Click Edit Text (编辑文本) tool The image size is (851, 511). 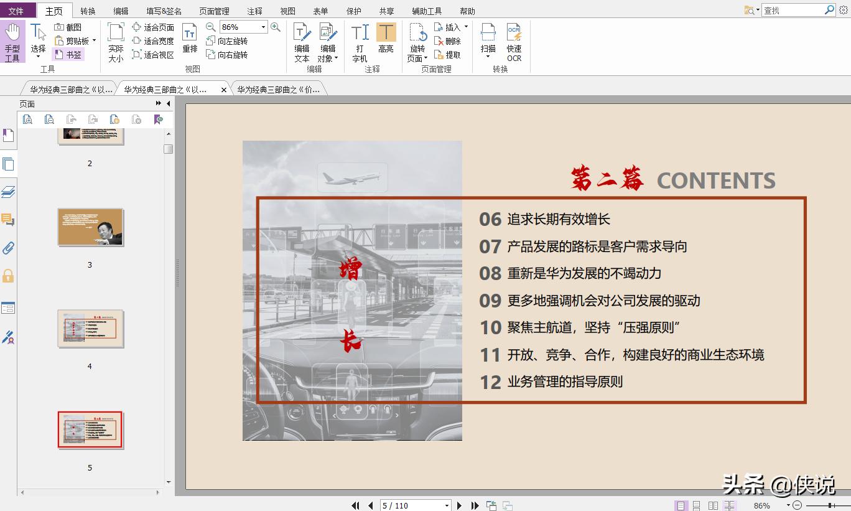[x=302, y=42]
